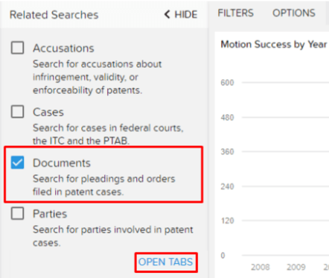Click the Motion Success by Year title
Viewport: 329px width, 278px height.
pos(274,45)
